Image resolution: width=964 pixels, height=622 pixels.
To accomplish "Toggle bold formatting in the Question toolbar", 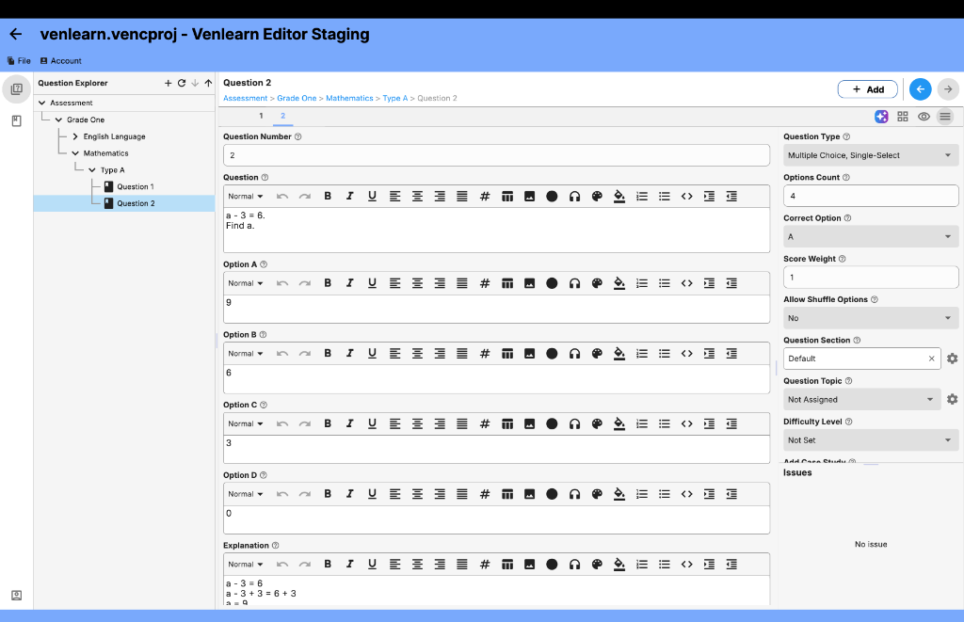I will coord(328,196).
